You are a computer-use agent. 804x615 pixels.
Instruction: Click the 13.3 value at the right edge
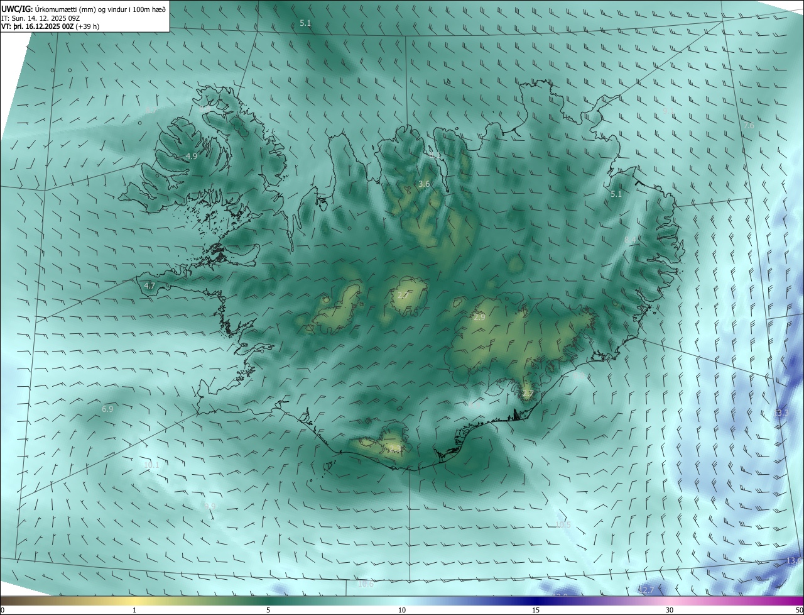point(781,413)
